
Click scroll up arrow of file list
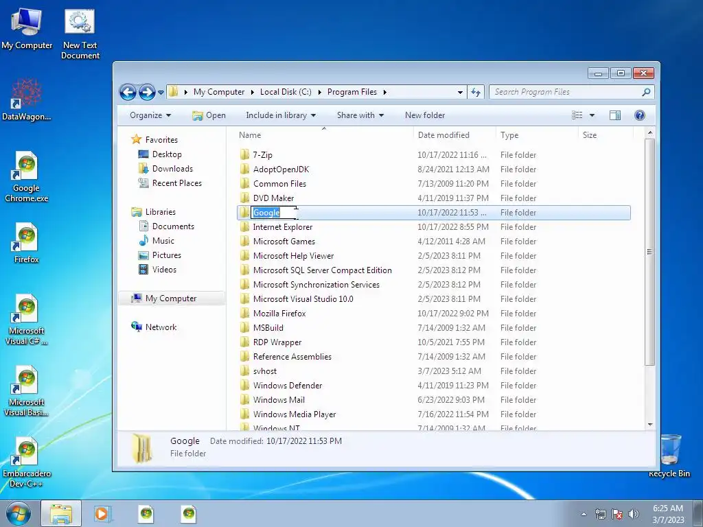point(650,133)
